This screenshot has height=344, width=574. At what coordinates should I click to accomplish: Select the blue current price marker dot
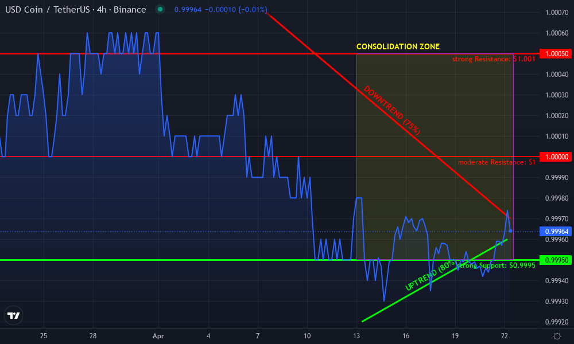click(510, 231)
